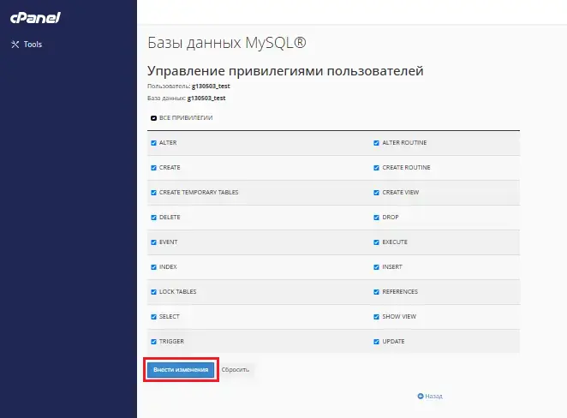Toggle the LOCK TABLES checkbox
Image resolution: width=567 pixels, height=418 pixels.
pos(153,291)
